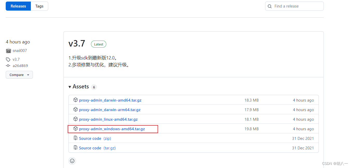This screenshot has width=352, height=168.
Task: Open the Compare dropdown
Action: point(19,75)
